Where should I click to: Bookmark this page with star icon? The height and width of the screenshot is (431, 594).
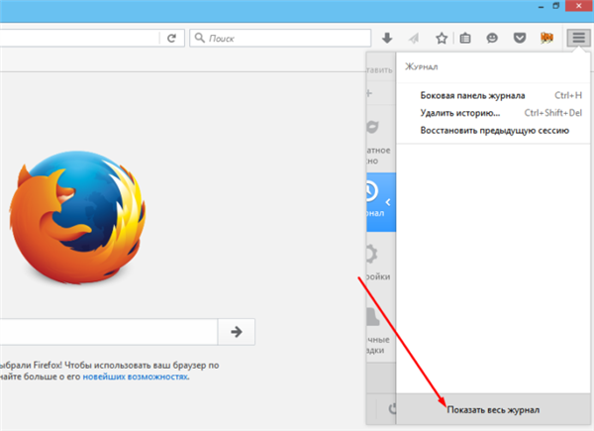coord(442,38)
